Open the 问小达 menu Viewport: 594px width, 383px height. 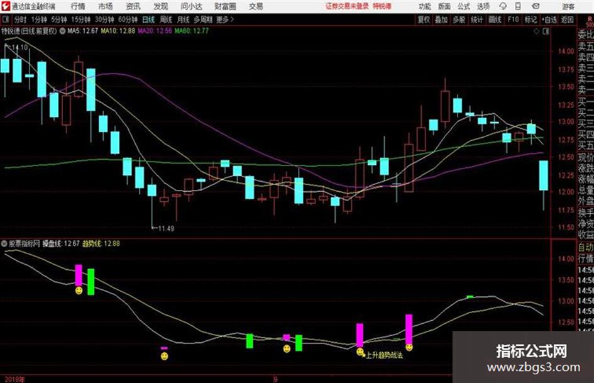(192, 6)
